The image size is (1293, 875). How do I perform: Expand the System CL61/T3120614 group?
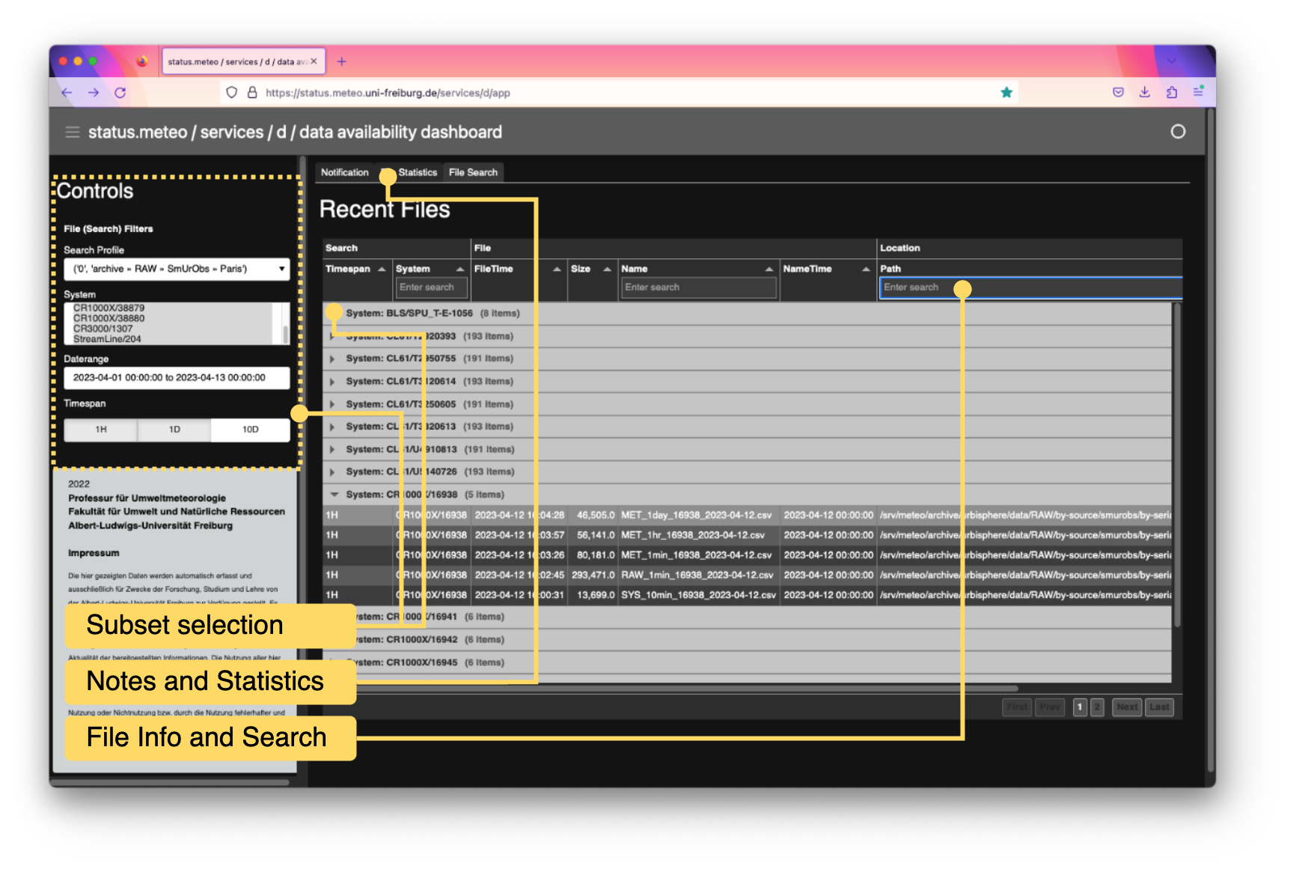click(332, 382)
